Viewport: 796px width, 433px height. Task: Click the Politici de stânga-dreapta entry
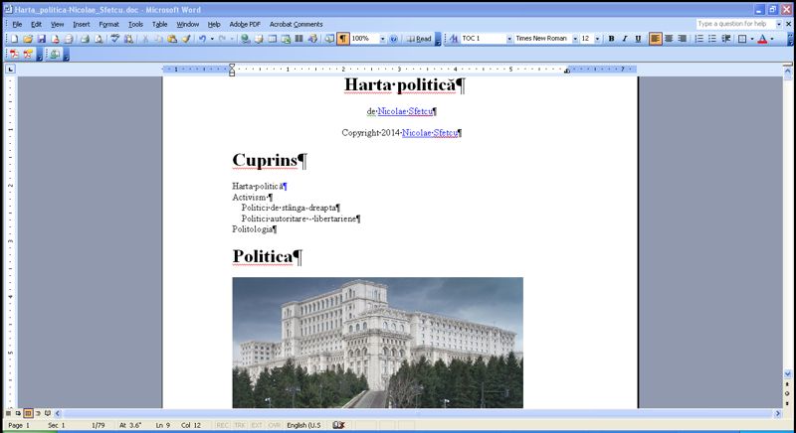[x=289, y=208]
